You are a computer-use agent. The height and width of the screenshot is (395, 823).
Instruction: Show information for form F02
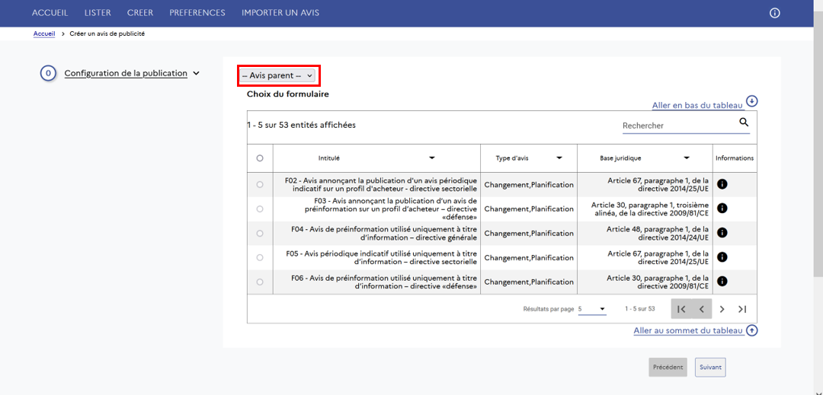[x=722, y=184]
